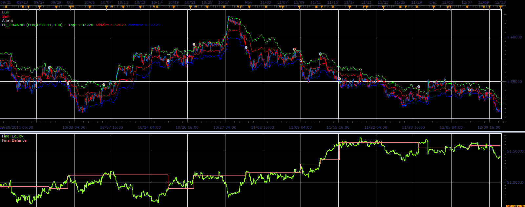Image resolution: width=525 pixels, height=207 pixels.
Task: Select the Final Equity legend label
Action: point(12,136)
